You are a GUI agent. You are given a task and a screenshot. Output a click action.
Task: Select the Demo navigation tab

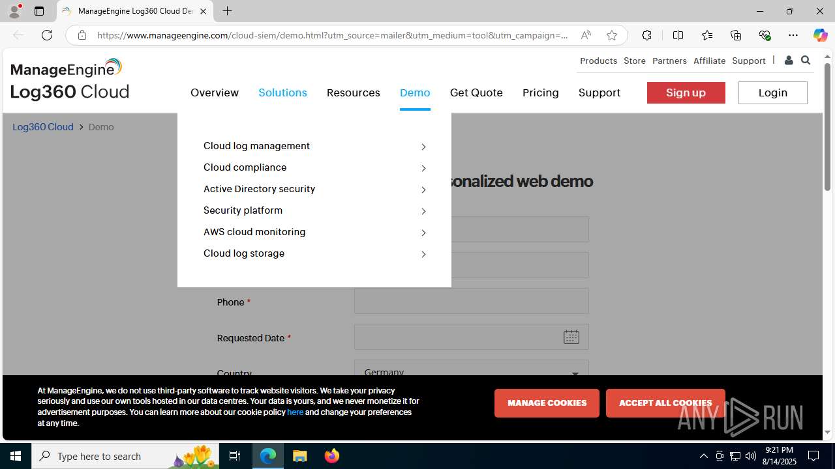click(415, 92)
